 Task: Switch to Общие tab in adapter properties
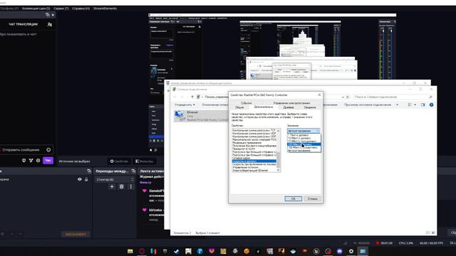pyautogui.click(x=239, y=107)
